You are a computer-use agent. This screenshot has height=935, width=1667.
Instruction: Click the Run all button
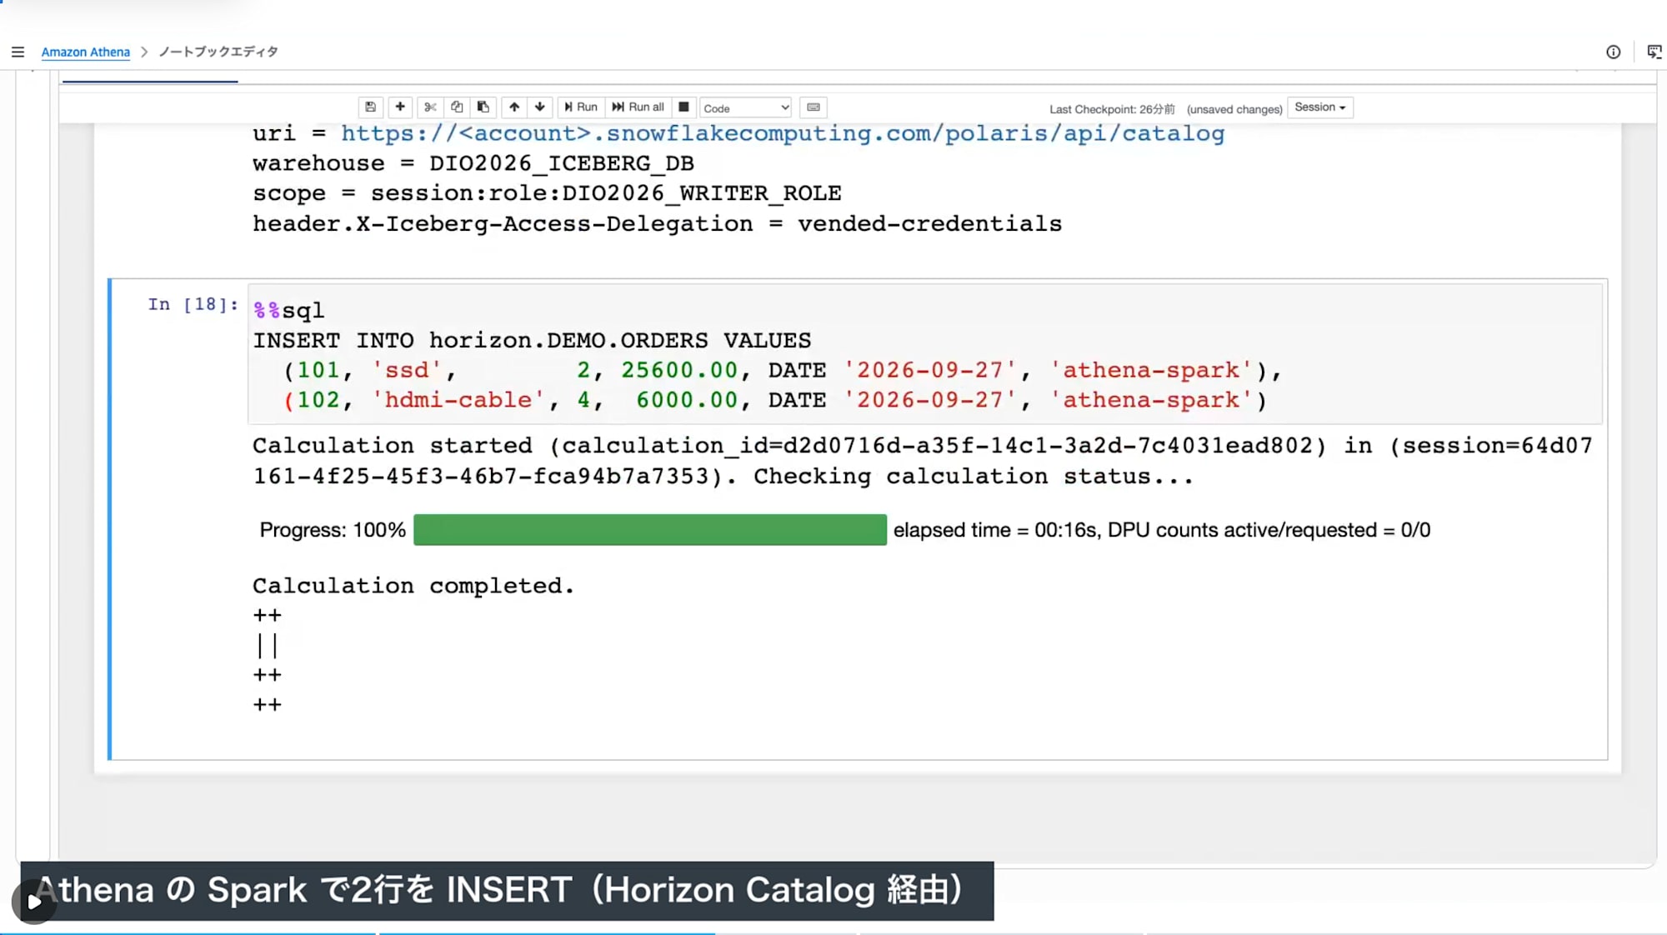[x=638, y=107]
